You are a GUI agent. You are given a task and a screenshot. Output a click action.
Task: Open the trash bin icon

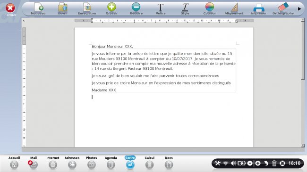click(x=274, y=163)
